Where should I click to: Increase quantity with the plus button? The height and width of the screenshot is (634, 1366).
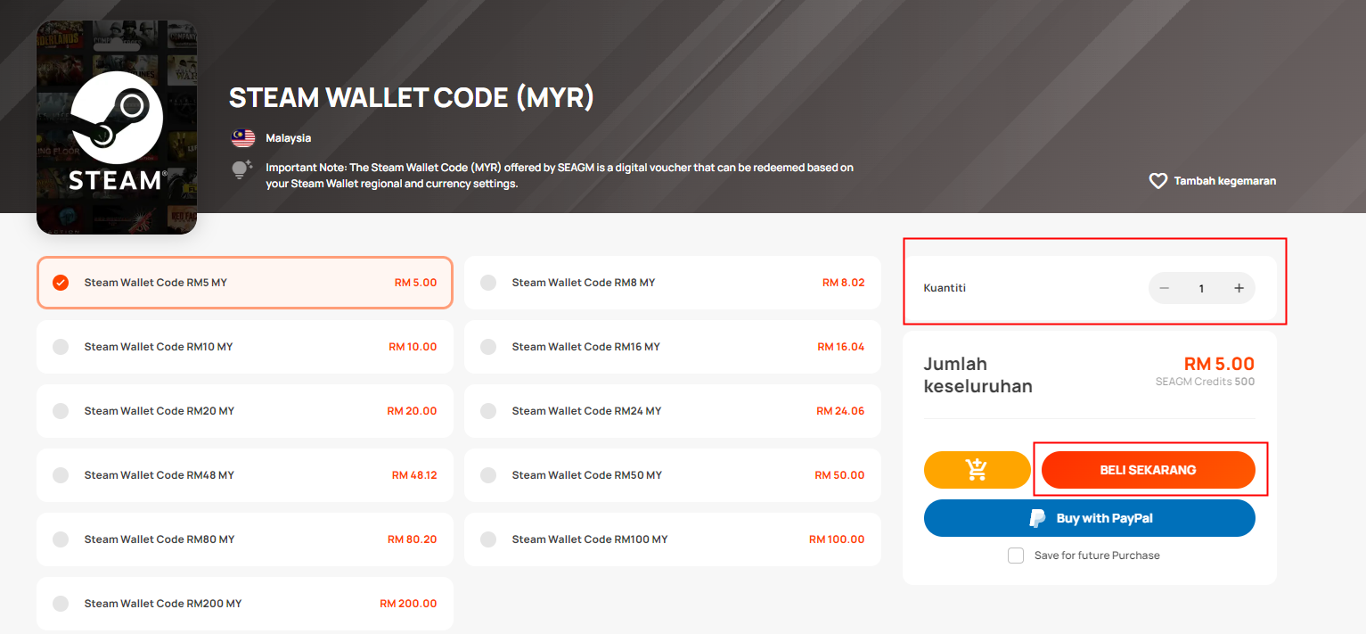tap(1239, 288)
